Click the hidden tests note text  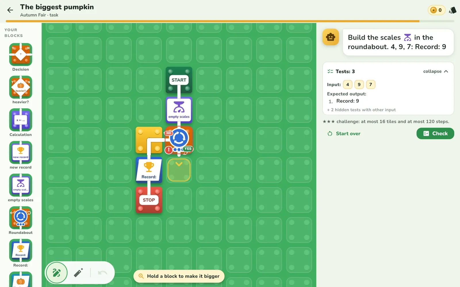point(361,110)
